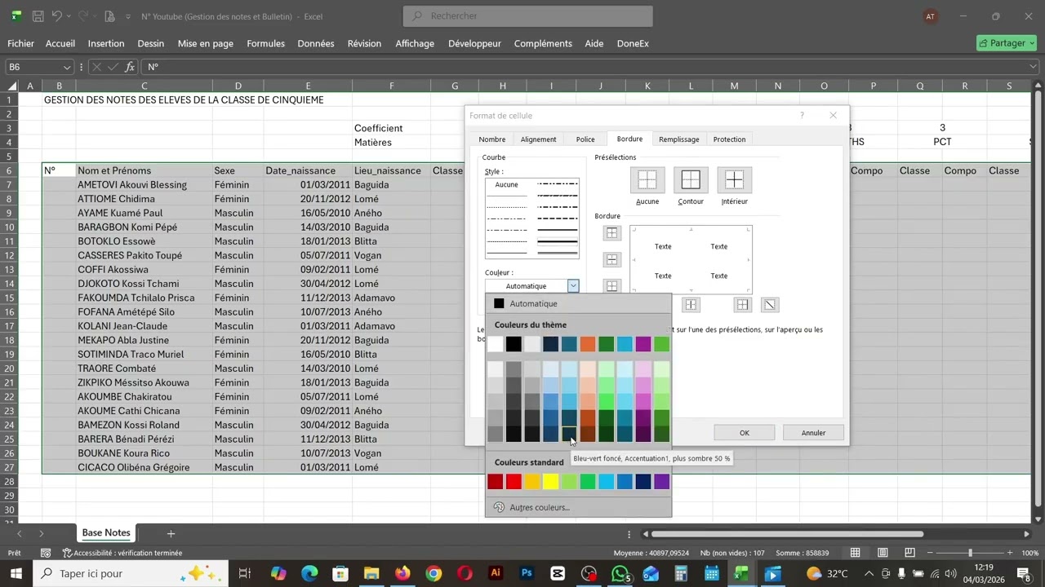Click the Save icon in title bar
The height and width of the screenshot is (587, 1045).
point(38,16)
